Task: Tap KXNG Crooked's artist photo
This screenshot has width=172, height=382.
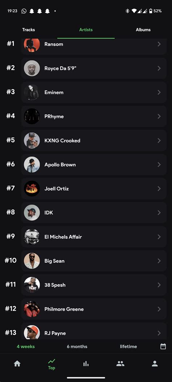Action: click(32, 140)
